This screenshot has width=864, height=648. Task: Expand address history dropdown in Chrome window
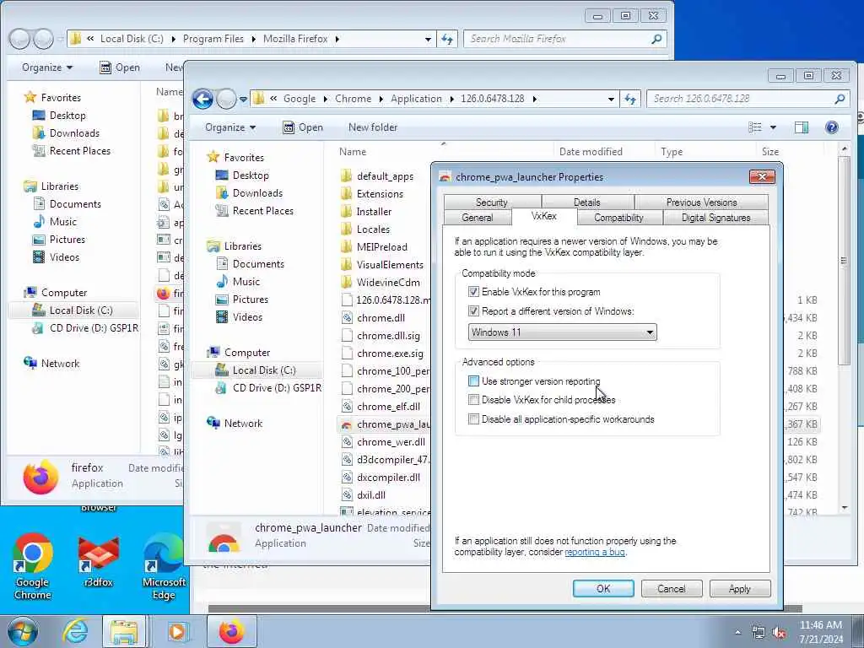pos(611,100)
